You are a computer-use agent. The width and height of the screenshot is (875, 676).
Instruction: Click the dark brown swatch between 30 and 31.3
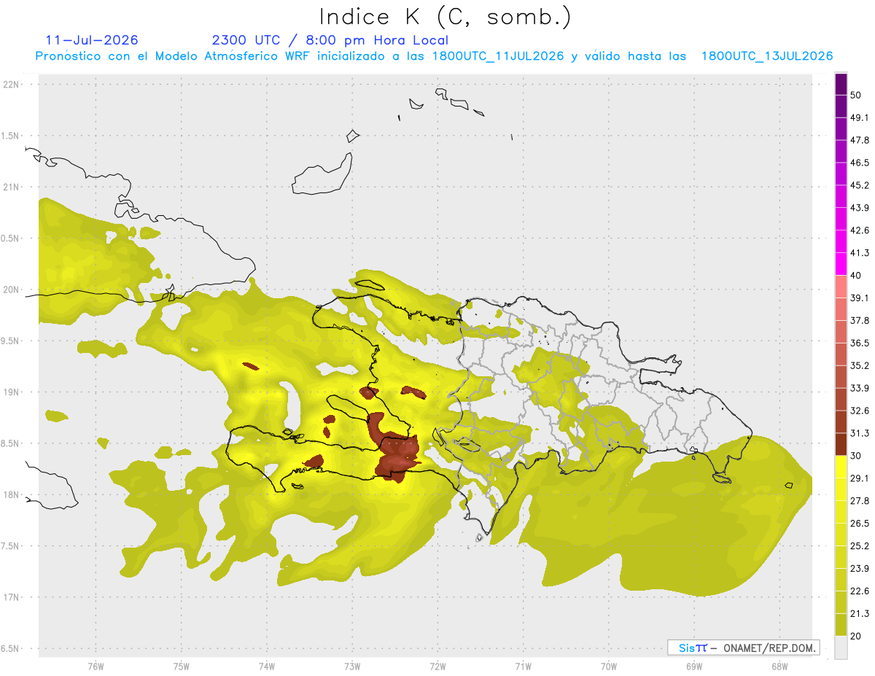[841, 444]
